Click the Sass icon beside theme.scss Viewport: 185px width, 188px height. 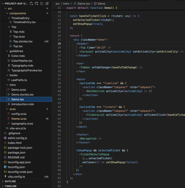[x=9, y=118]
